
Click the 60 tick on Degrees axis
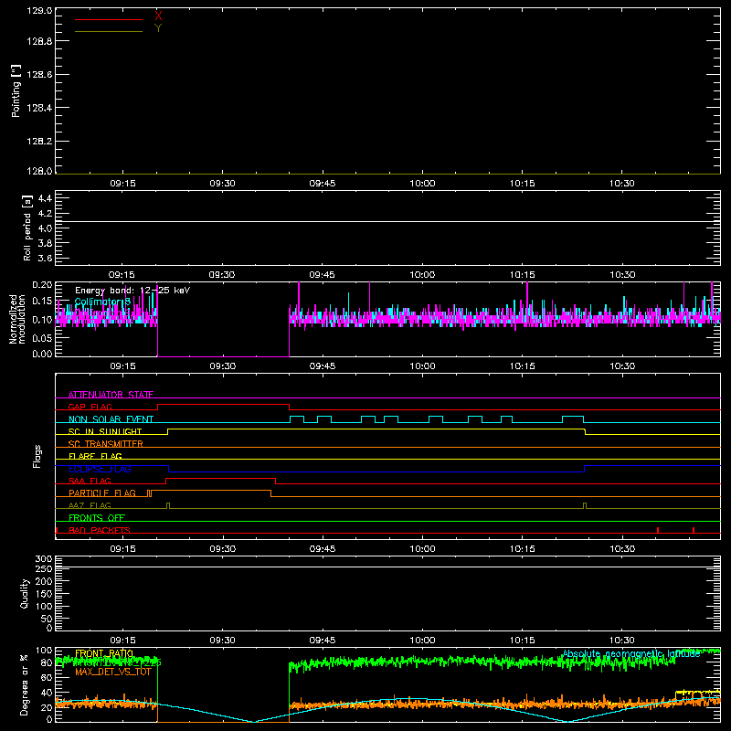click(47, 677)
